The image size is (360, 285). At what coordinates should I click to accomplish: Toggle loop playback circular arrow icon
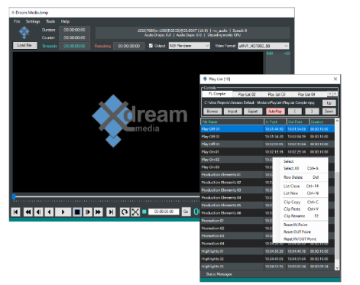click(125, 212)
